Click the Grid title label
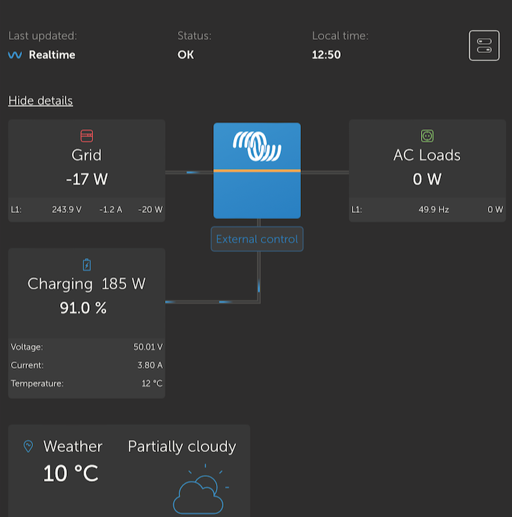Screen dimensions: 512x517 point(86,155)
